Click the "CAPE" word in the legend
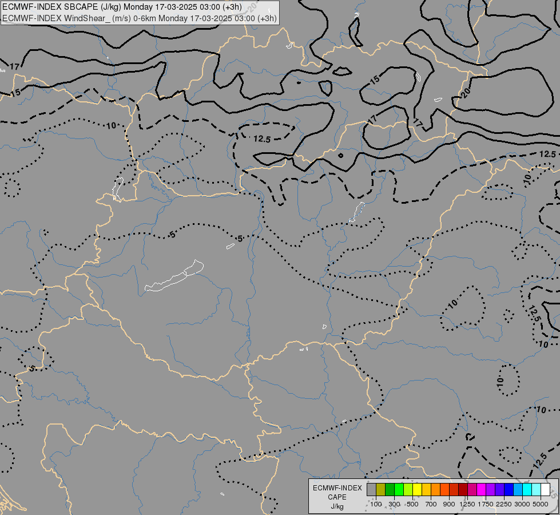Viewport: 560px width, 515px height. pos(337,497)
